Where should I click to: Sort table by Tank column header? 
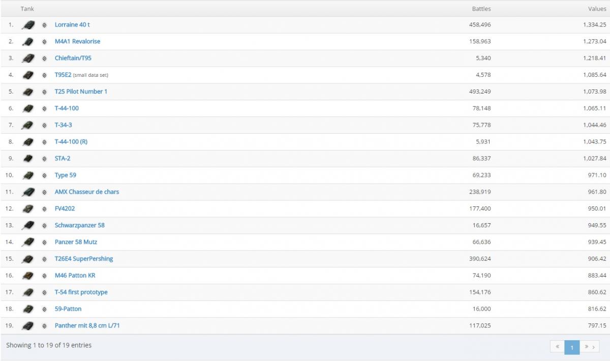[x=27, y=9]
